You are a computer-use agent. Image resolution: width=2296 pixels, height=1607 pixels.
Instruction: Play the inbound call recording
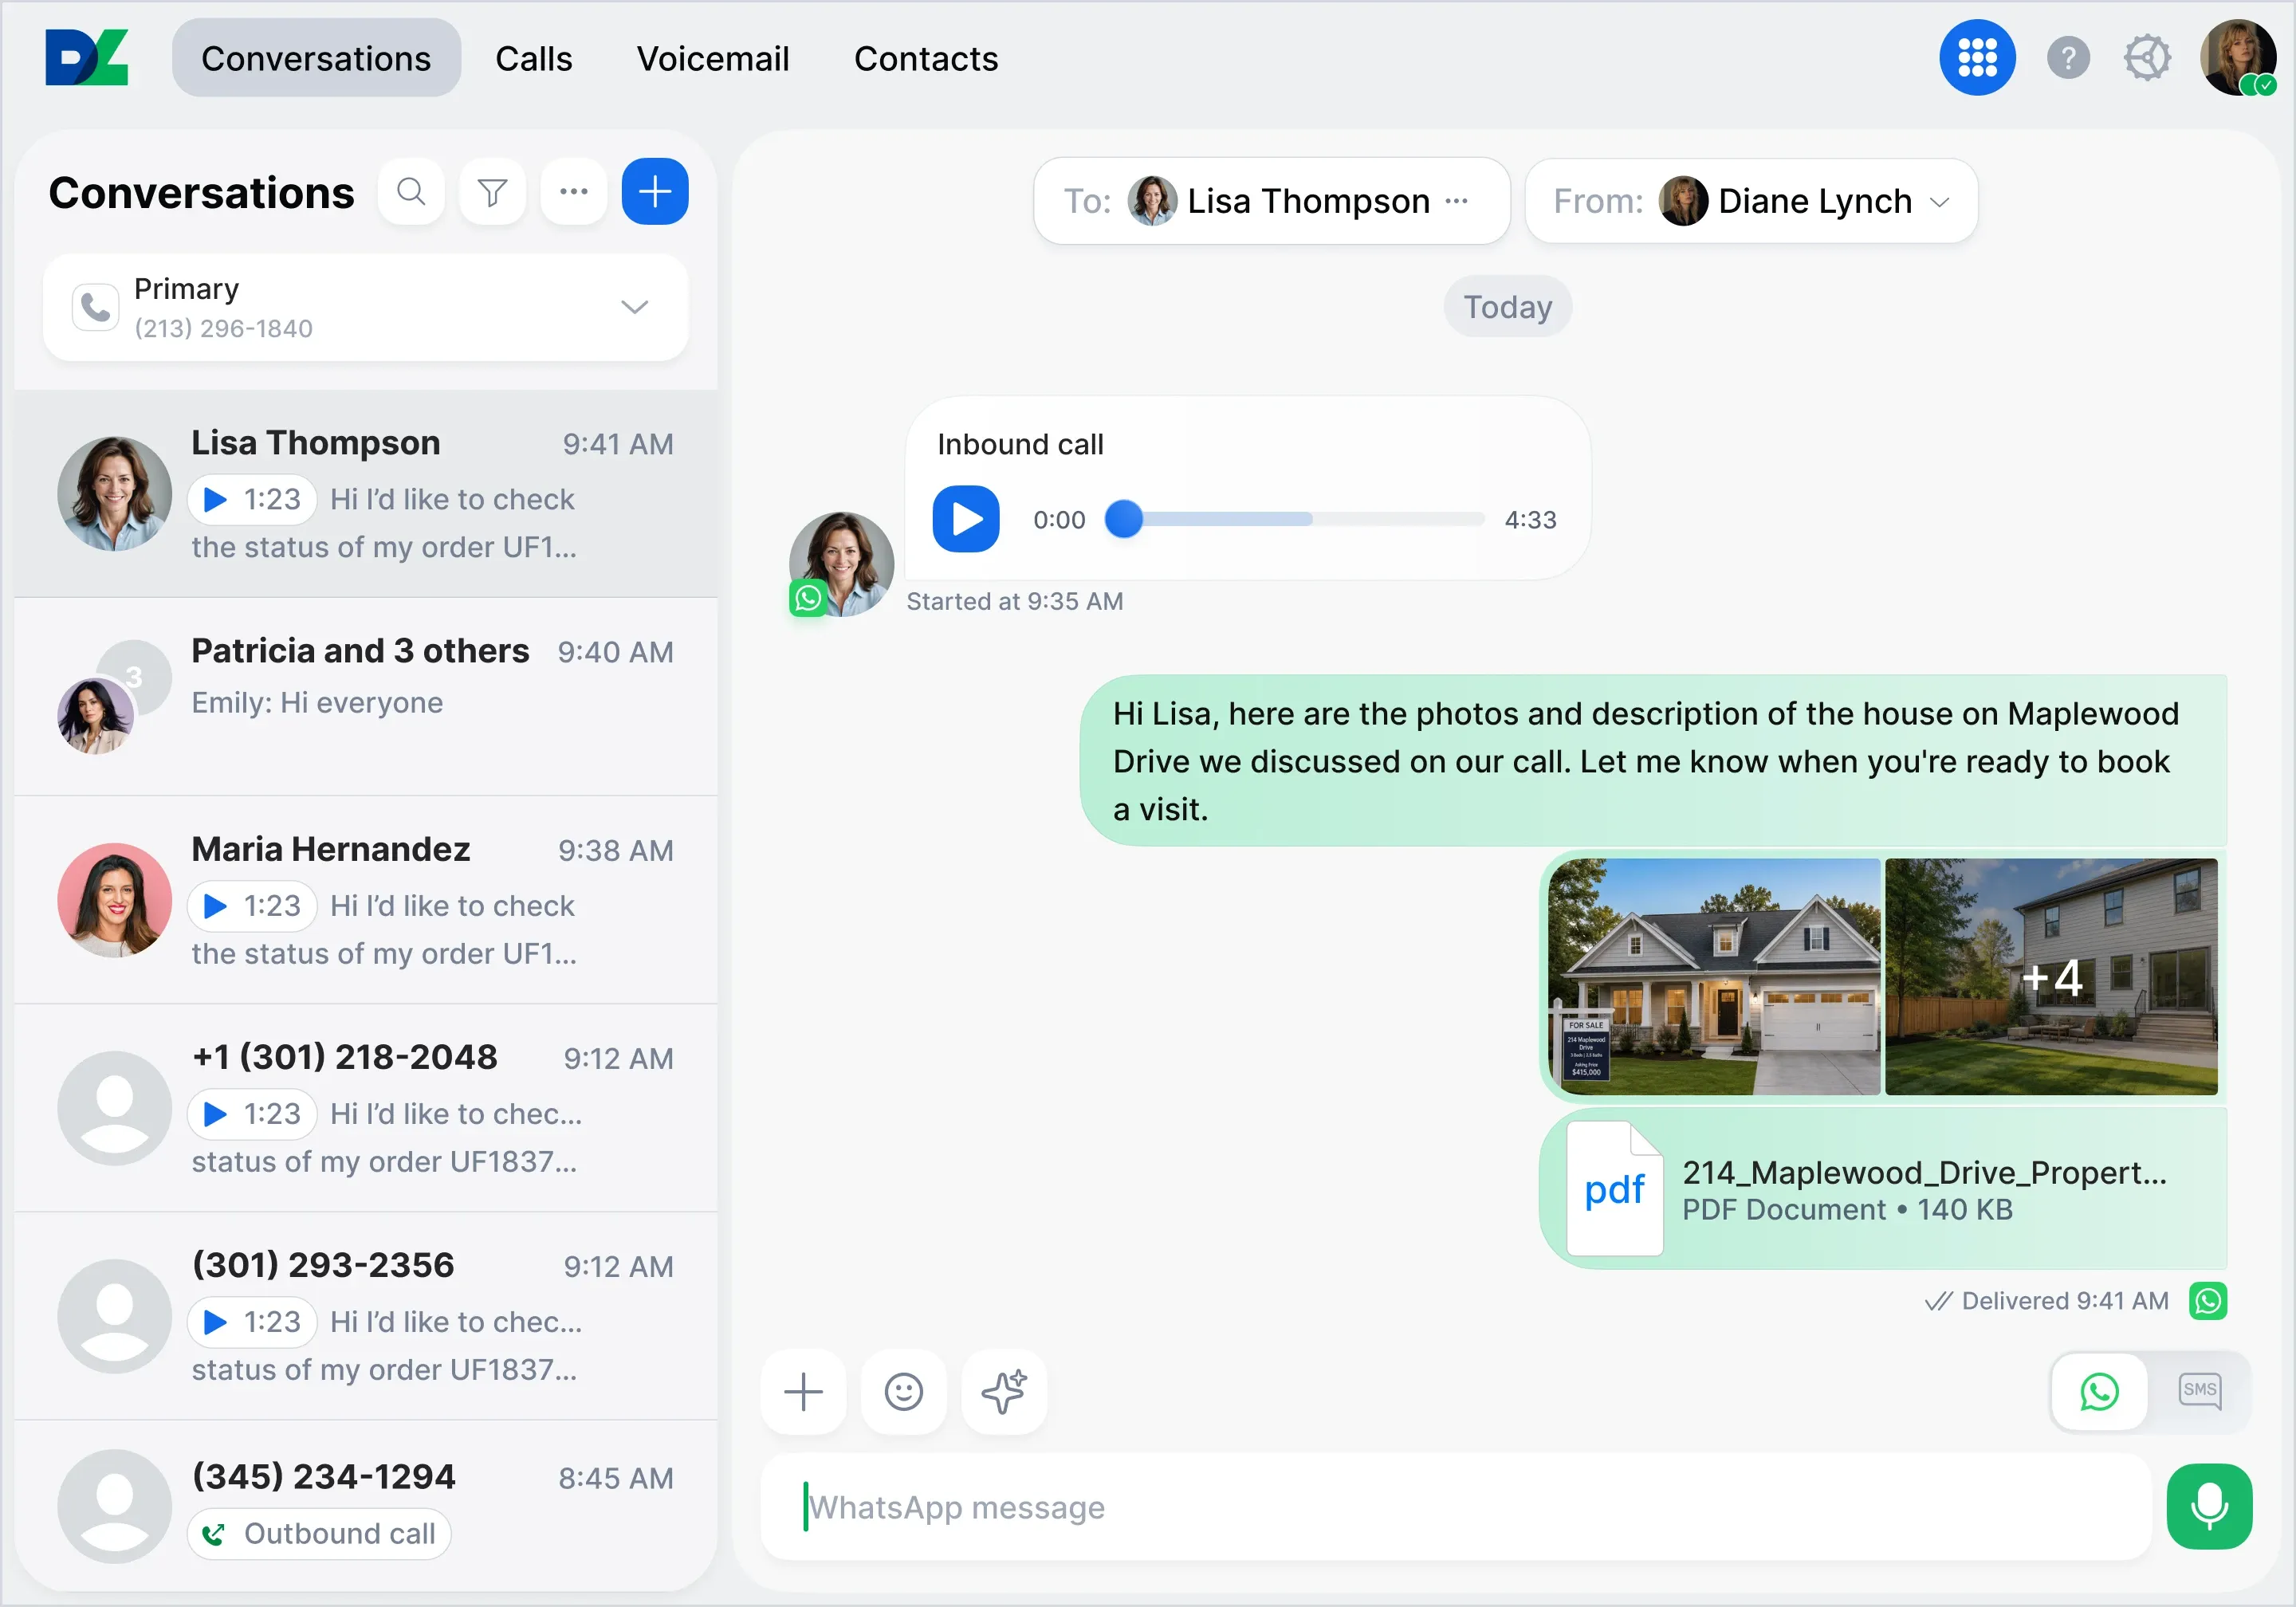[966, 519]
